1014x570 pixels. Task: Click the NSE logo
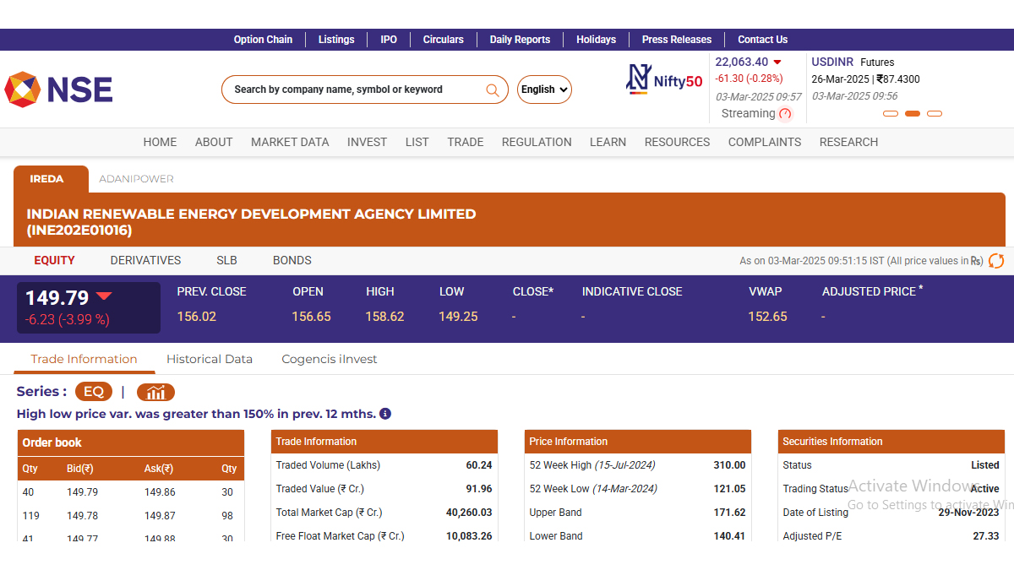58,90
